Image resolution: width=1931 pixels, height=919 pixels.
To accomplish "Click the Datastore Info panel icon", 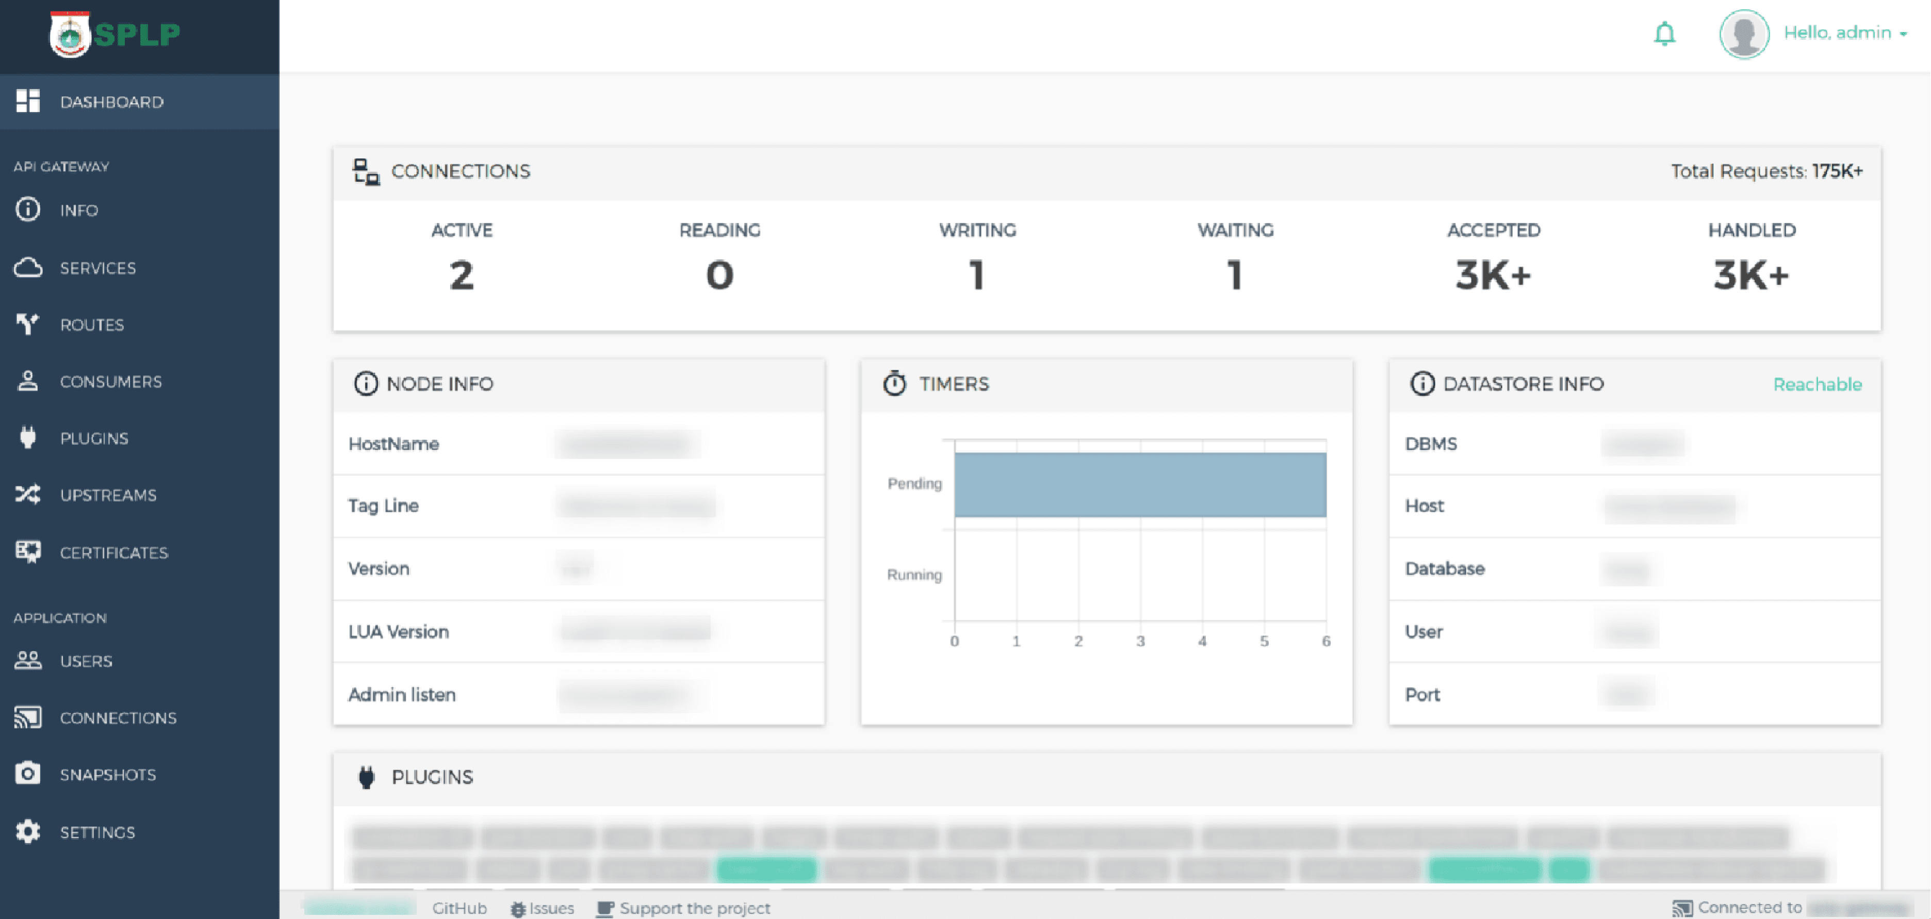I will 1422,383.
